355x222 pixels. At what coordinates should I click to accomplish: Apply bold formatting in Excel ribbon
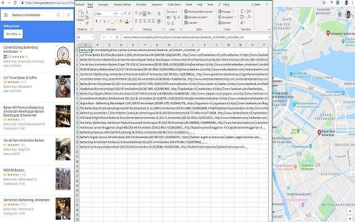(95, 19)
